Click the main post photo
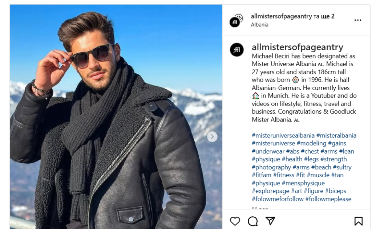 click(x=116, y=116)
